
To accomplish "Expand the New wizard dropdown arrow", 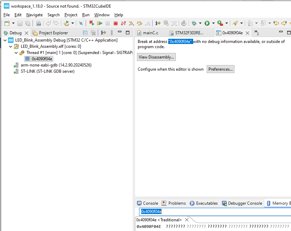I will point(13,23).
